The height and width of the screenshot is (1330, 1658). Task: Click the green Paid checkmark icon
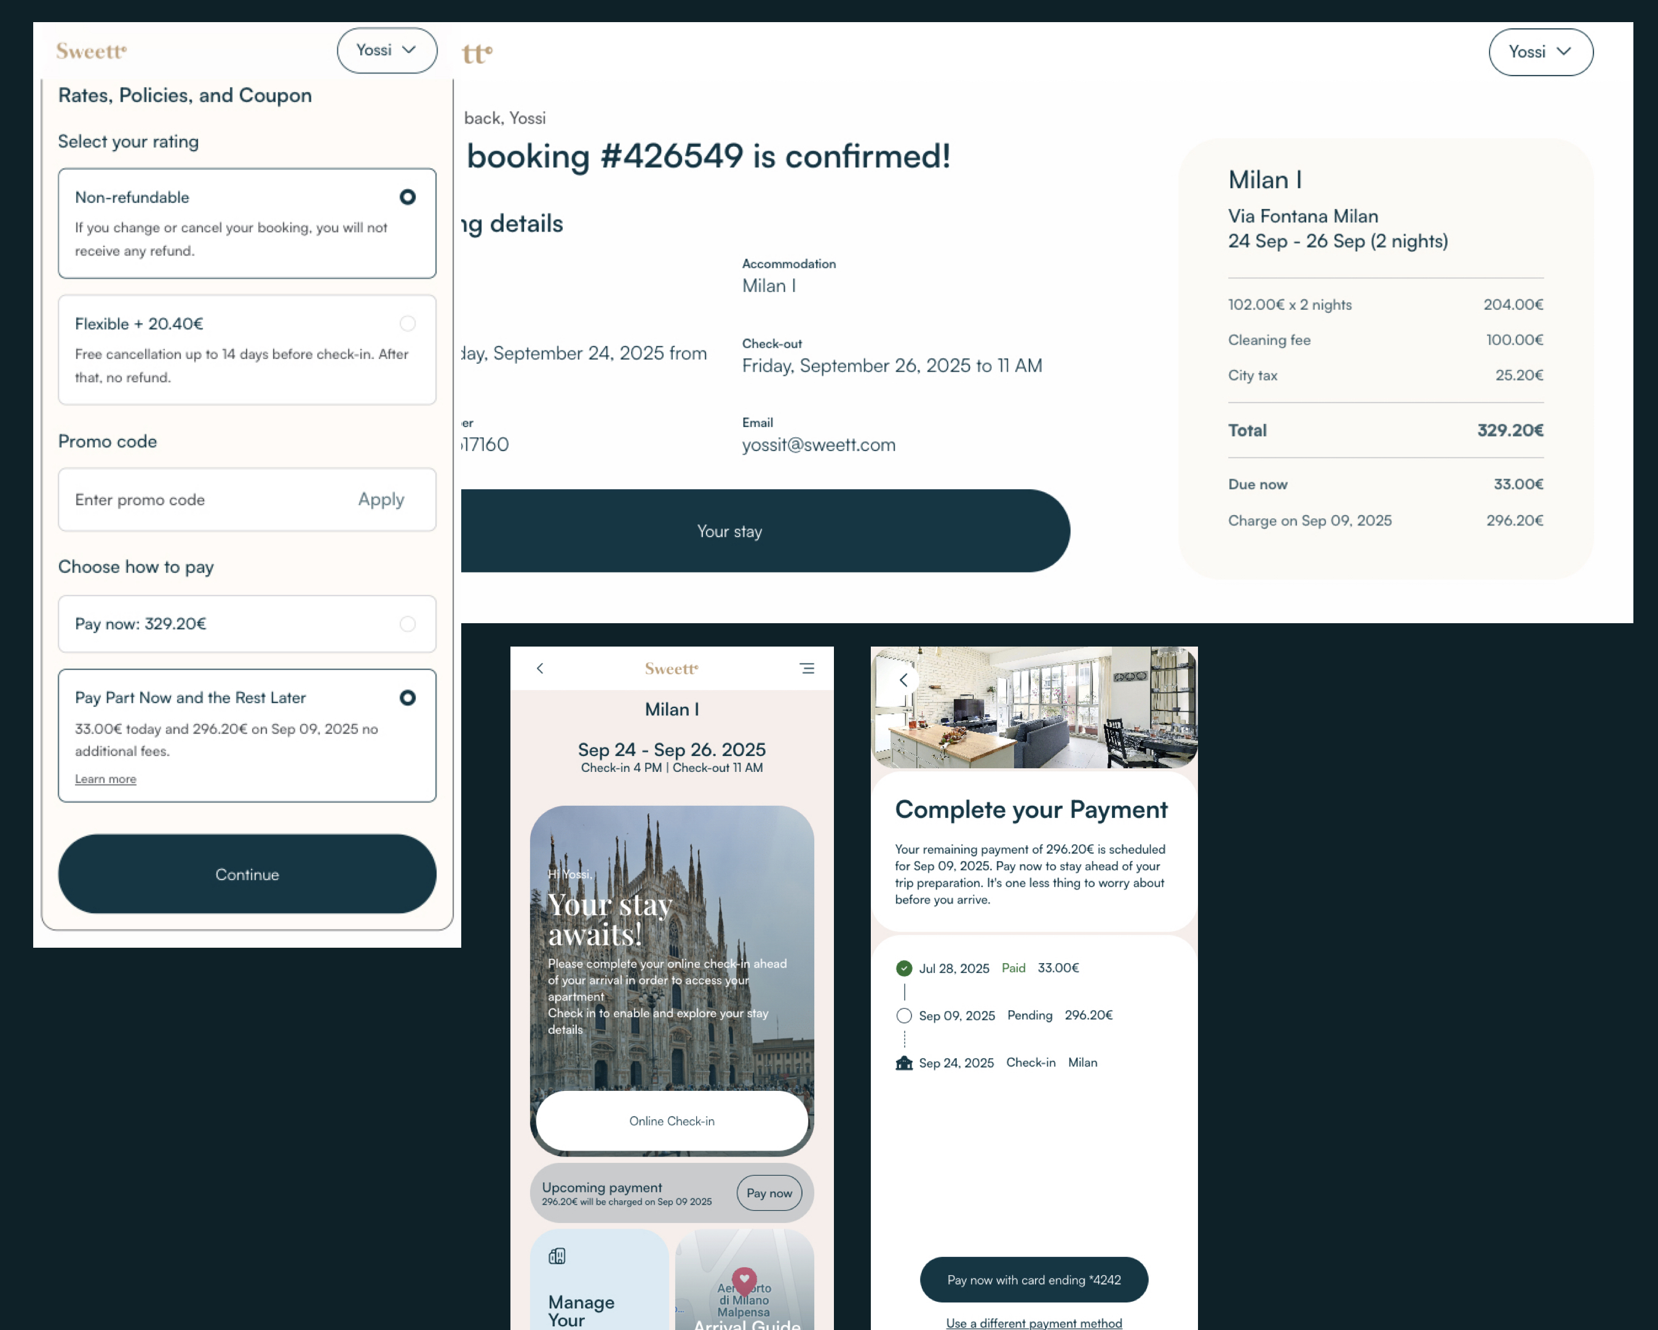click(x=905, y=968)
